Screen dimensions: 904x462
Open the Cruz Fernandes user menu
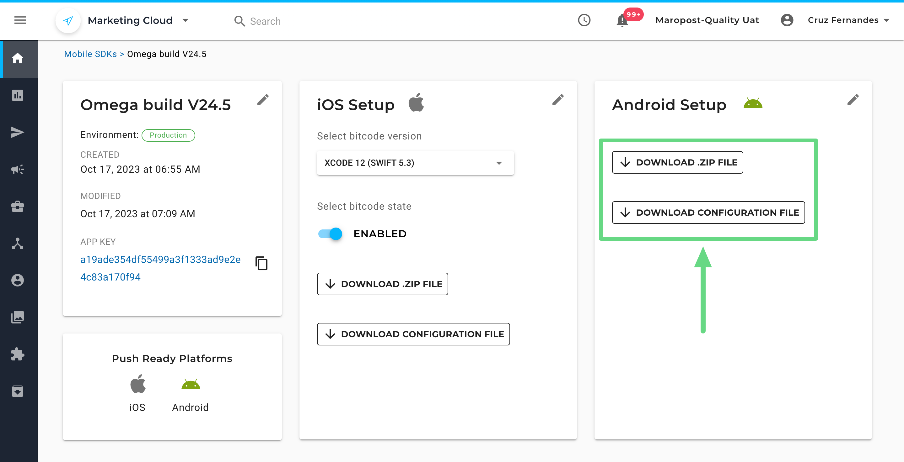point(848,20)
